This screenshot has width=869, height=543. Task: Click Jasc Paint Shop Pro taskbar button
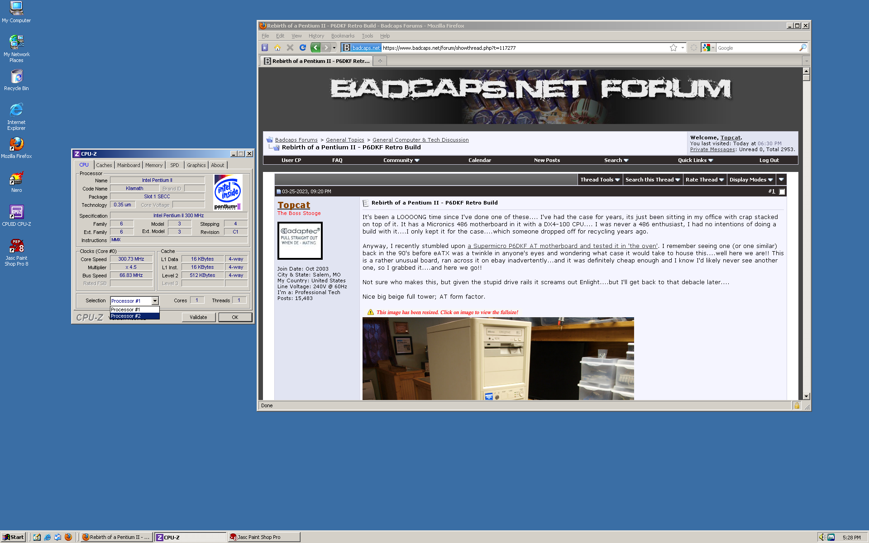[x=264, y=537]
